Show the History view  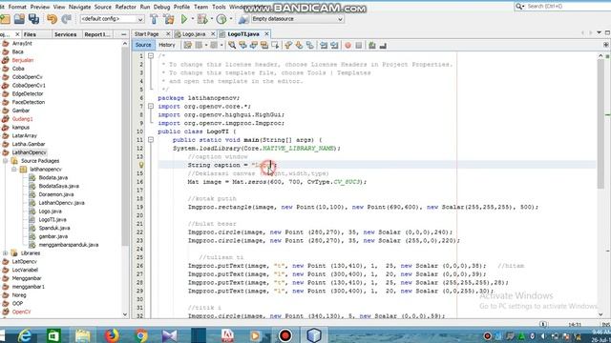pyautogui.click(x=167, y=45)
